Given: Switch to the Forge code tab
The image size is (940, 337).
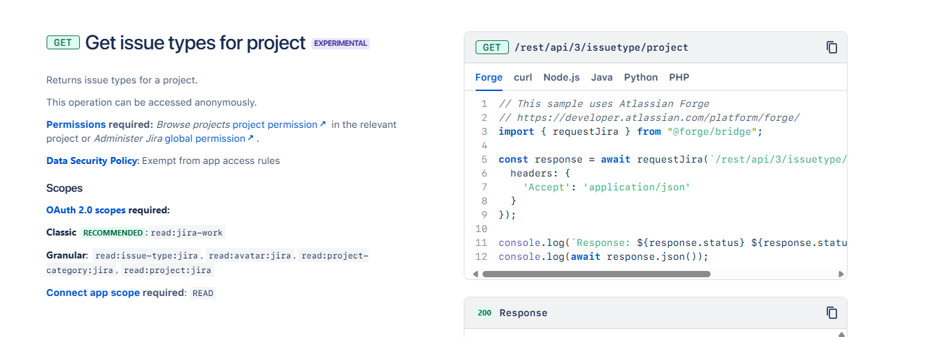Looking at the screenshot, I should 489,77.
